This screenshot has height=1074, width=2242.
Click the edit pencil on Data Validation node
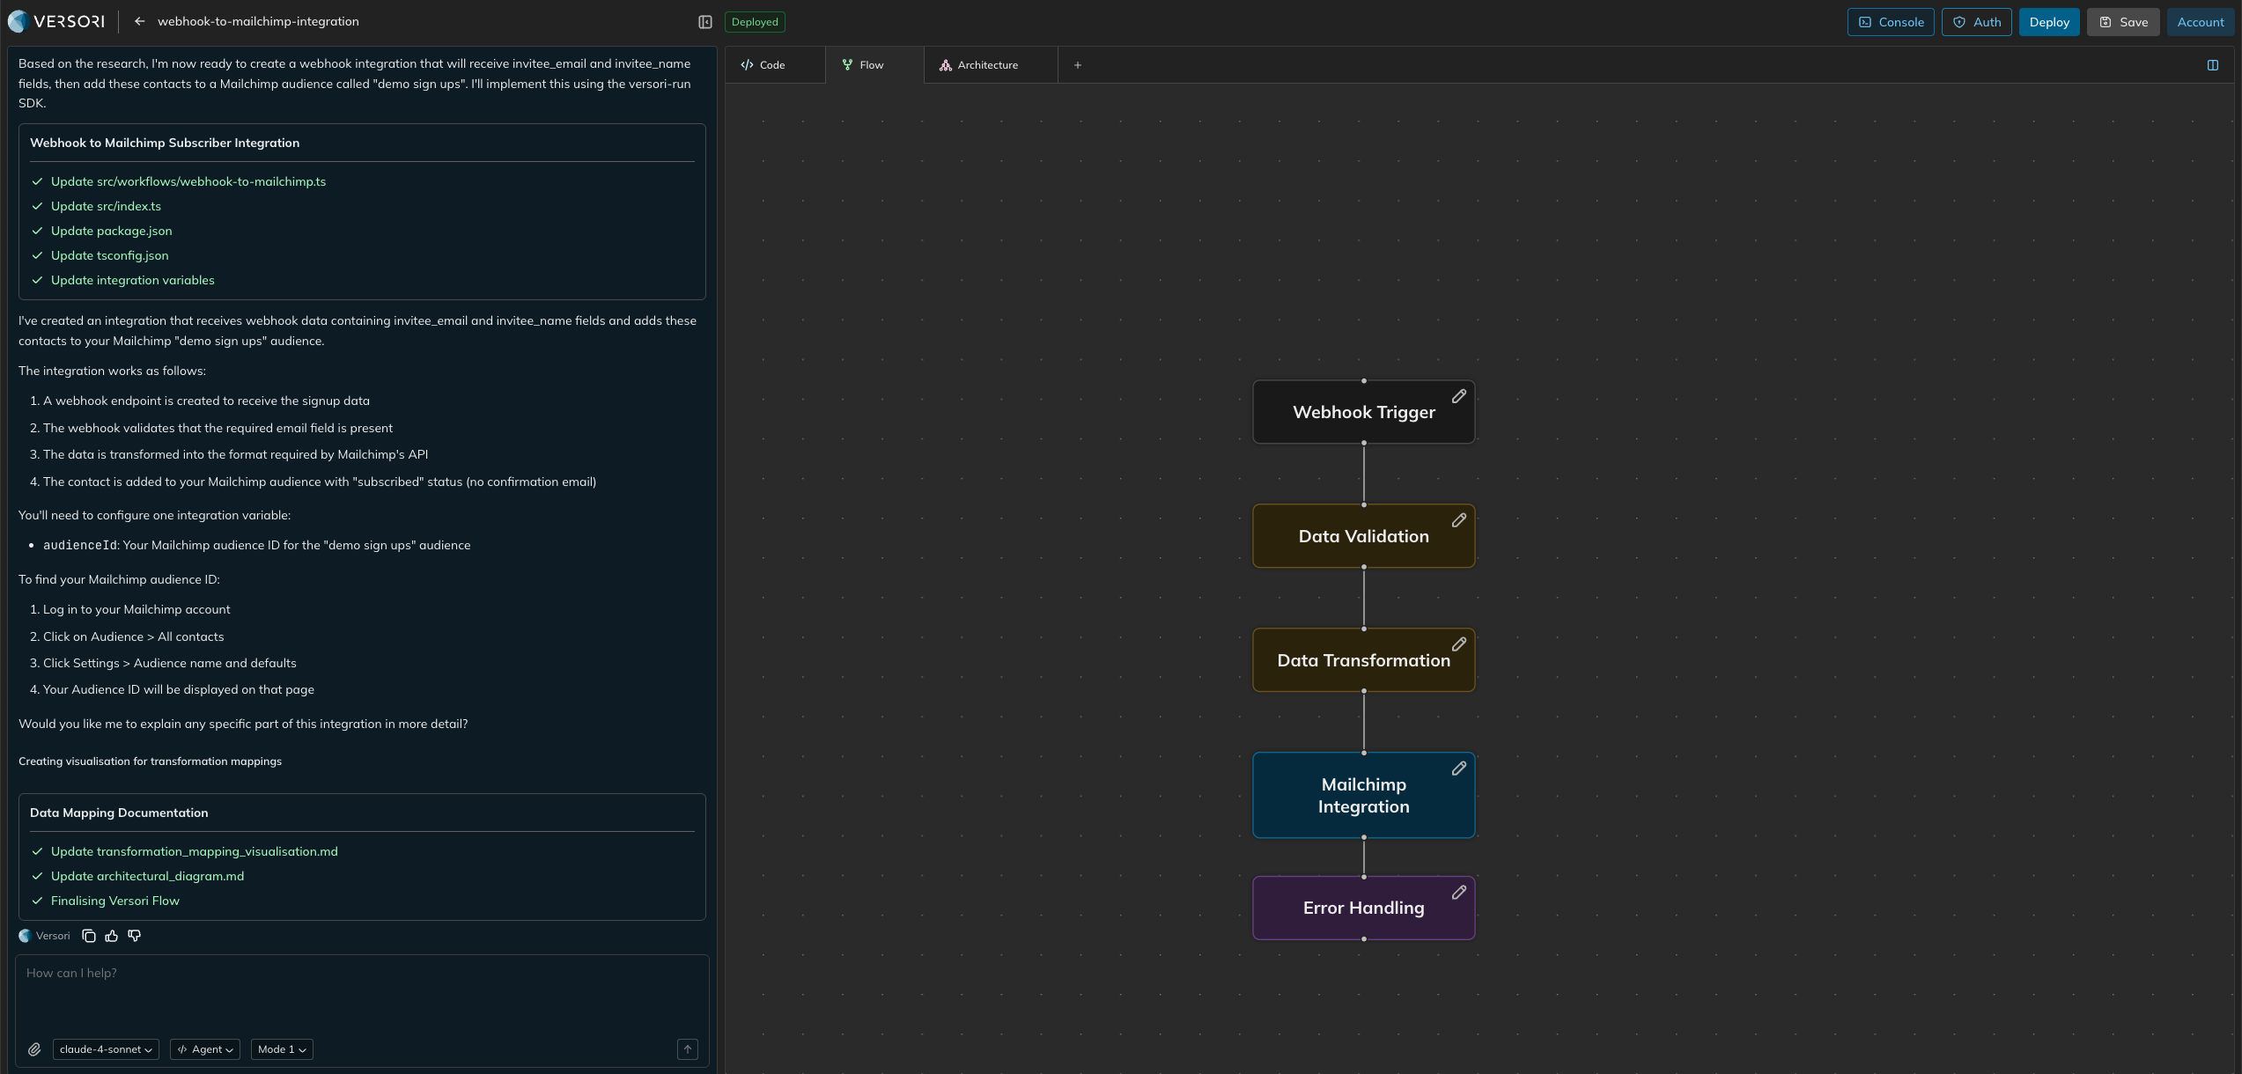1458,520
